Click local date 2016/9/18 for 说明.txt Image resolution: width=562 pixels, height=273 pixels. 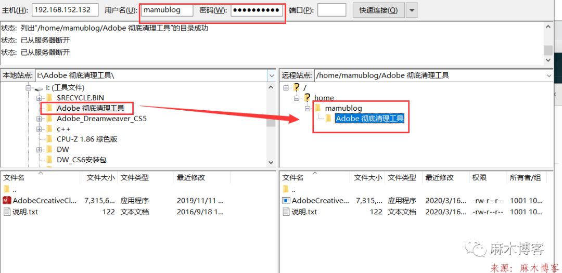click(x=200, y=212)
